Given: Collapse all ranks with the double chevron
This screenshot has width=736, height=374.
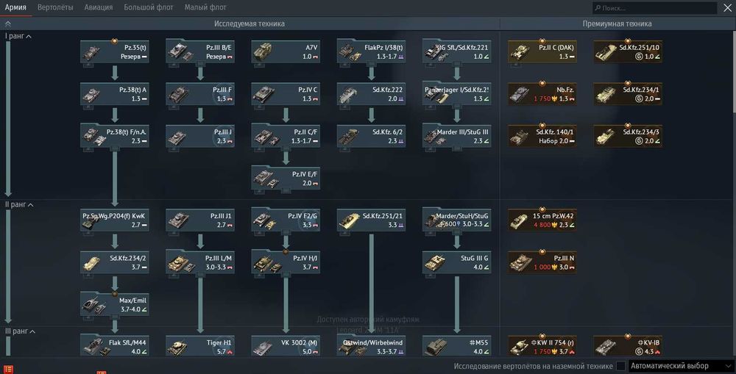Looking at the screenshot, I should coord(8,24).
